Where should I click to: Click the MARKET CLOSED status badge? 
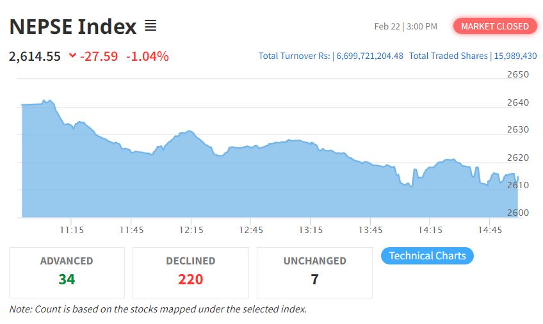tap(495, 26)
